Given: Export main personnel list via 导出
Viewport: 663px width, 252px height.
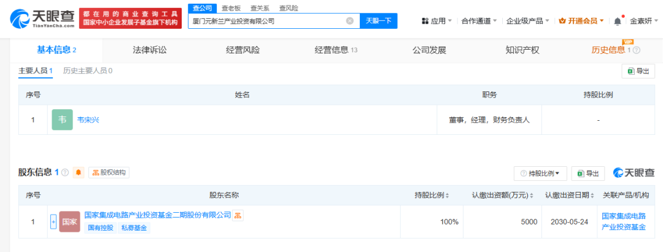Looking at the screenshot, I should (x=638, y=71).
